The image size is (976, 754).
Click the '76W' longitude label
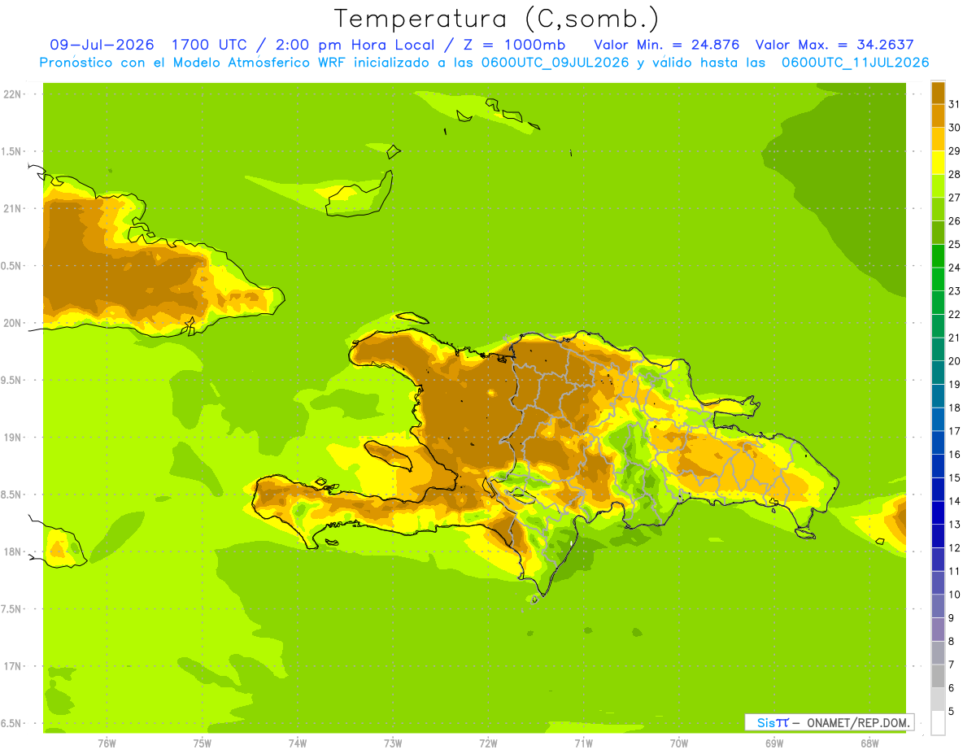pos(107,743)
